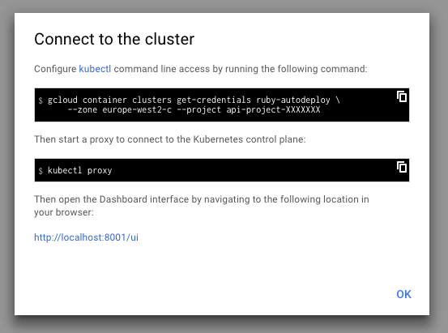This screenshot has width=448, height=333.
Task: Click the api-project-XXXXXXX project ID text
Action: click(273, 109)
